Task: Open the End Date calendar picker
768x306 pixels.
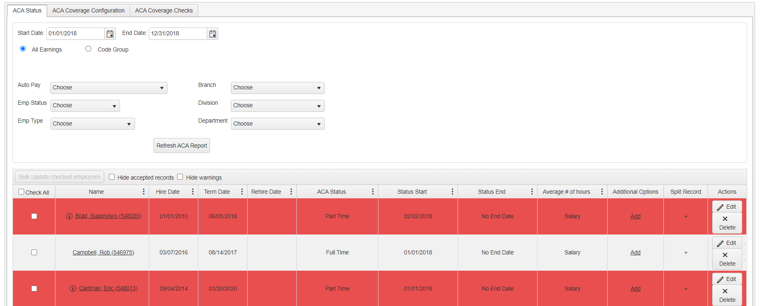Action: click(x=213, y=34)
